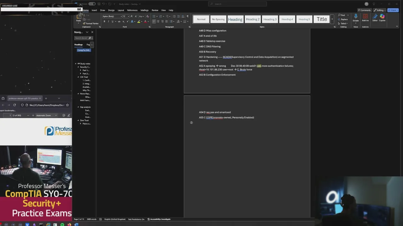Toggle italic formatting in Word ribbon
Screen dimensions: 403x226
(x=108, y=21)
